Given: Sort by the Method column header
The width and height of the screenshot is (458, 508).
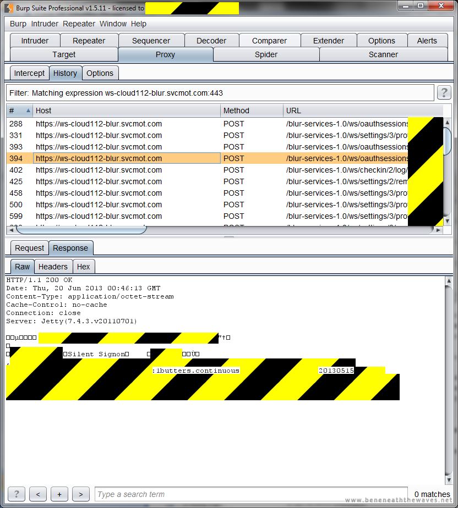Looking at the screenshot, I should [x=252, y=111].
